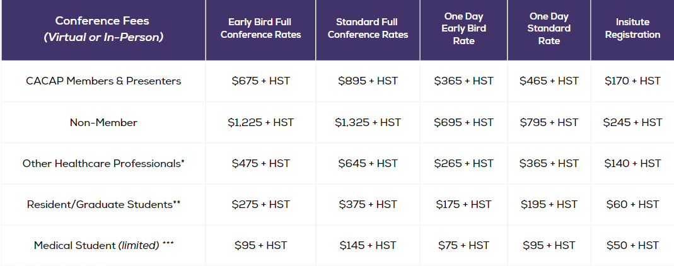Click the Other Healthcare Professionals row label

pyautogui.click(x=103, y=163)
